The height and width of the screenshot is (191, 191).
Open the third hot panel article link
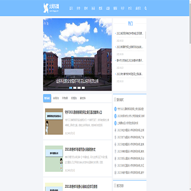point(129,60)
